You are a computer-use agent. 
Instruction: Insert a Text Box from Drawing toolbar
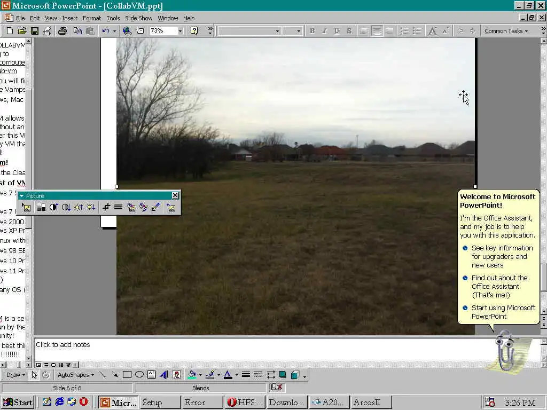coord(151,375)
